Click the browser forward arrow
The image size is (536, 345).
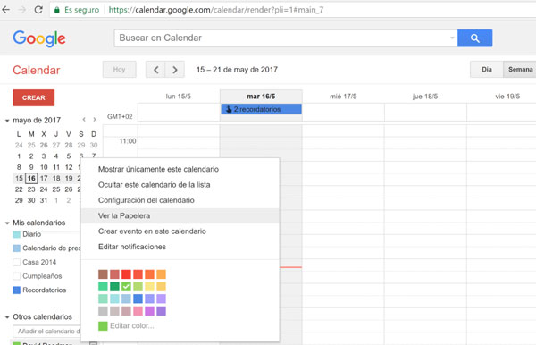[22, 10]
